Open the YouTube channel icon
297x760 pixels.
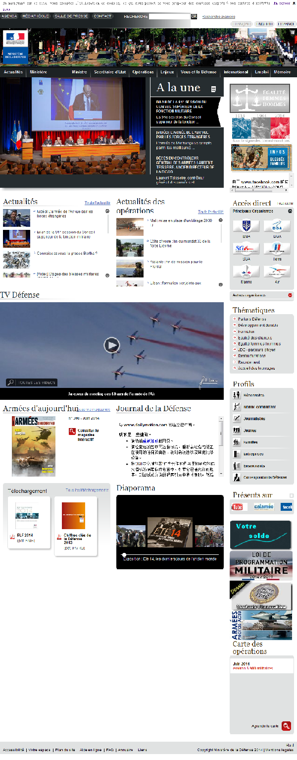pos(239,507)
